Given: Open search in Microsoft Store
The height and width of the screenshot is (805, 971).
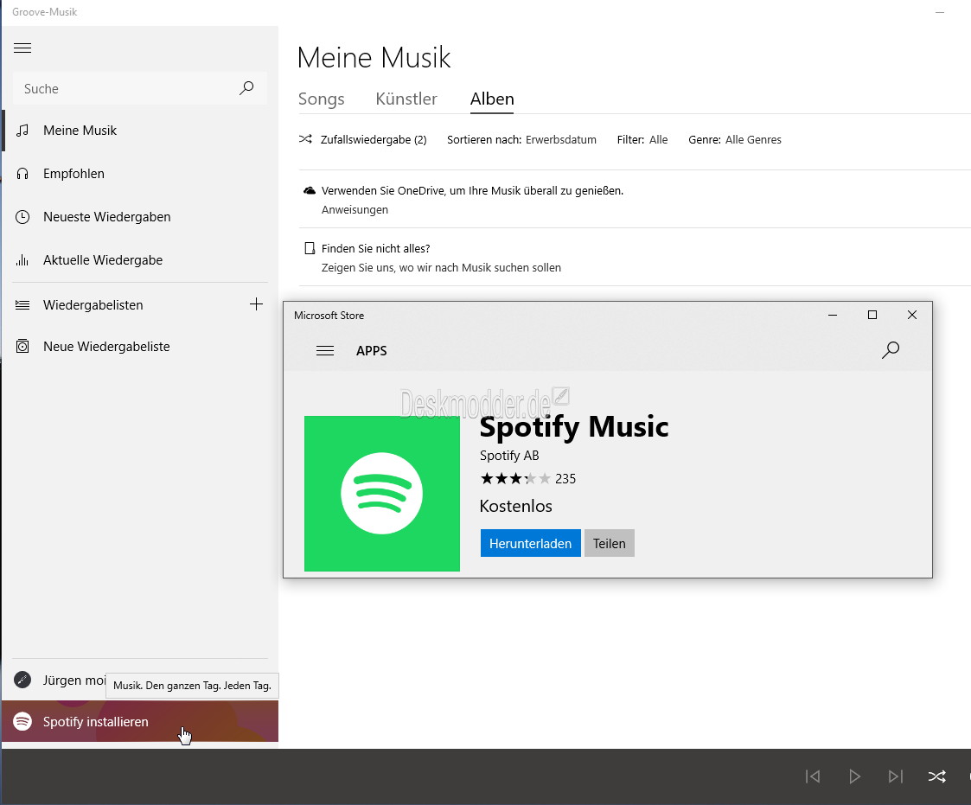Looking at the screenshot, I should point(891,350).
